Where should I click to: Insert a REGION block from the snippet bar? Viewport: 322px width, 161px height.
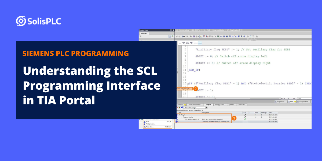[200, 43]
